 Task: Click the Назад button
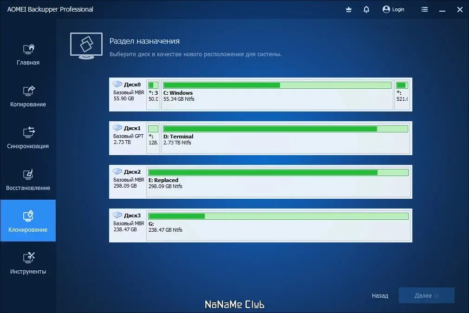pos(379,295)
